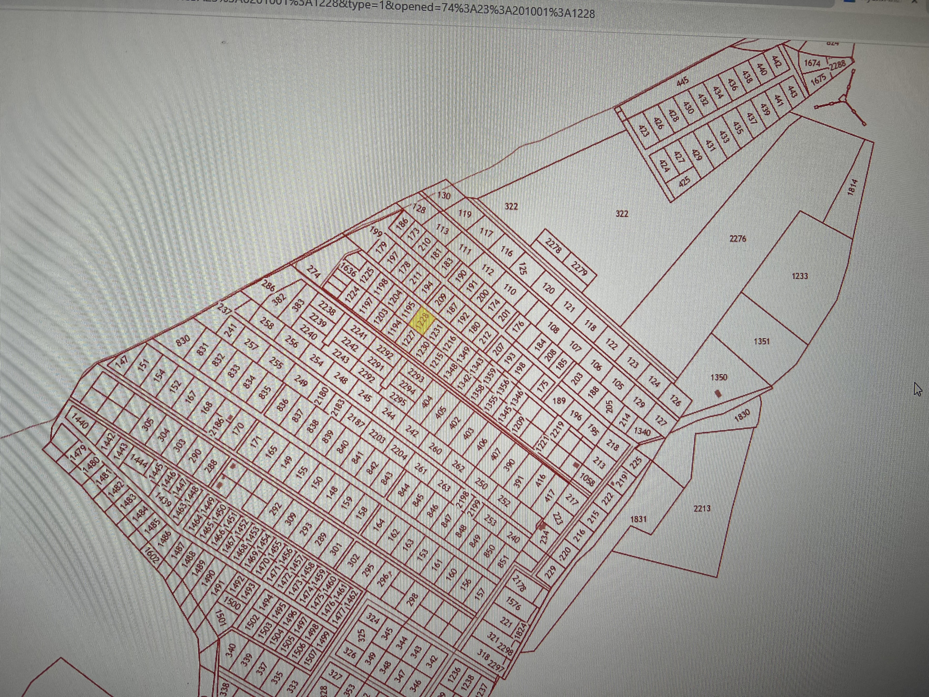This screenshot has width=929, height=697.
Task: Select parcel 1233 on the map
Action: (799, 276)
